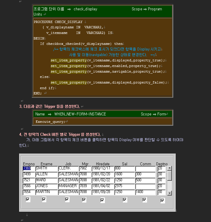Click the scroll up arrow of the table
211x222 pixels.
pos(169,168)
